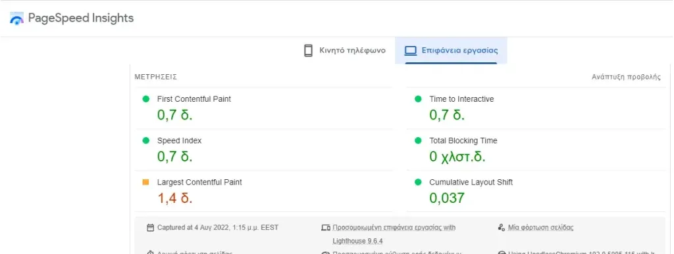Click the emulated desktop devices icon
Image resolution: width=674 pixels, height=254 pixels.
pos(326,228)
